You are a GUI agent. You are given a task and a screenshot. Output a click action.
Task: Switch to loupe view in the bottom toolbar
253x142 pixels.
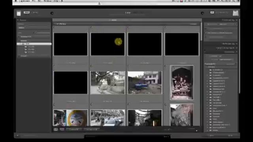(62, 129)
